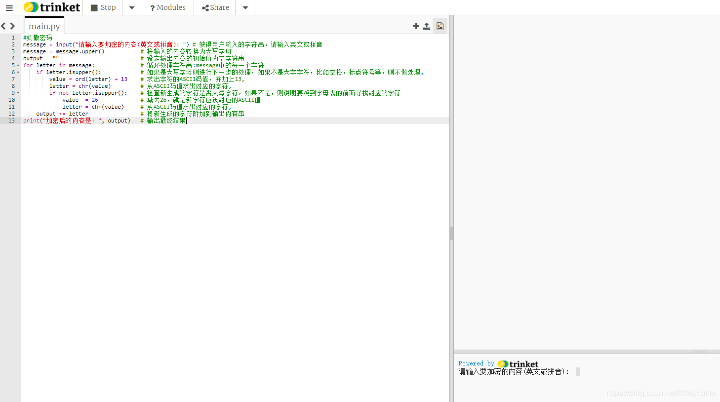
Task: Click the trinket logo
Action: point(52,7)
